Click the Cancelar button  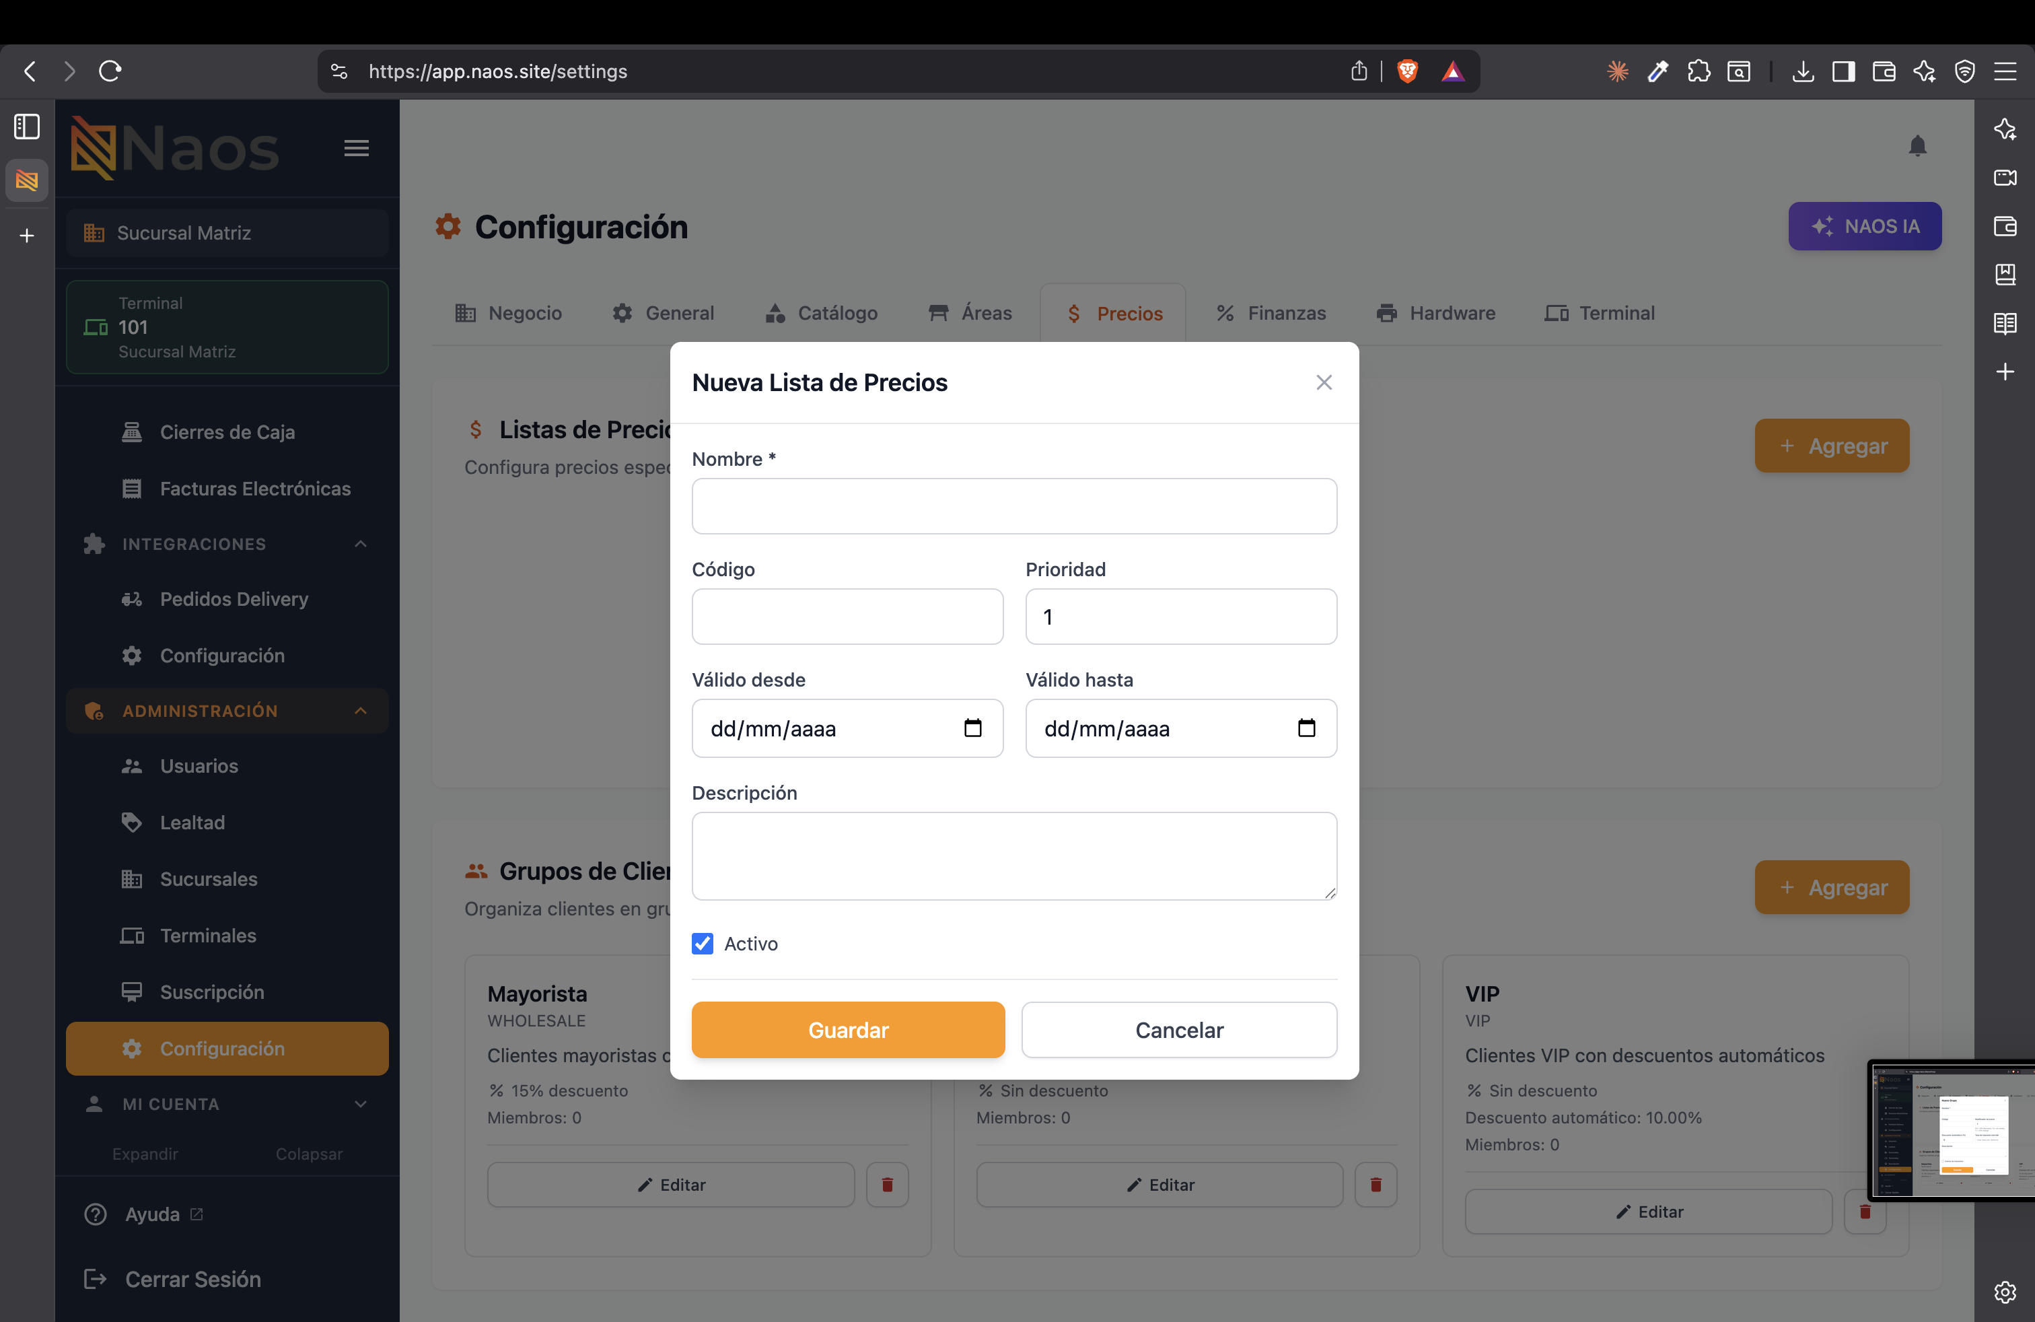click(x=1179, y=1030)
